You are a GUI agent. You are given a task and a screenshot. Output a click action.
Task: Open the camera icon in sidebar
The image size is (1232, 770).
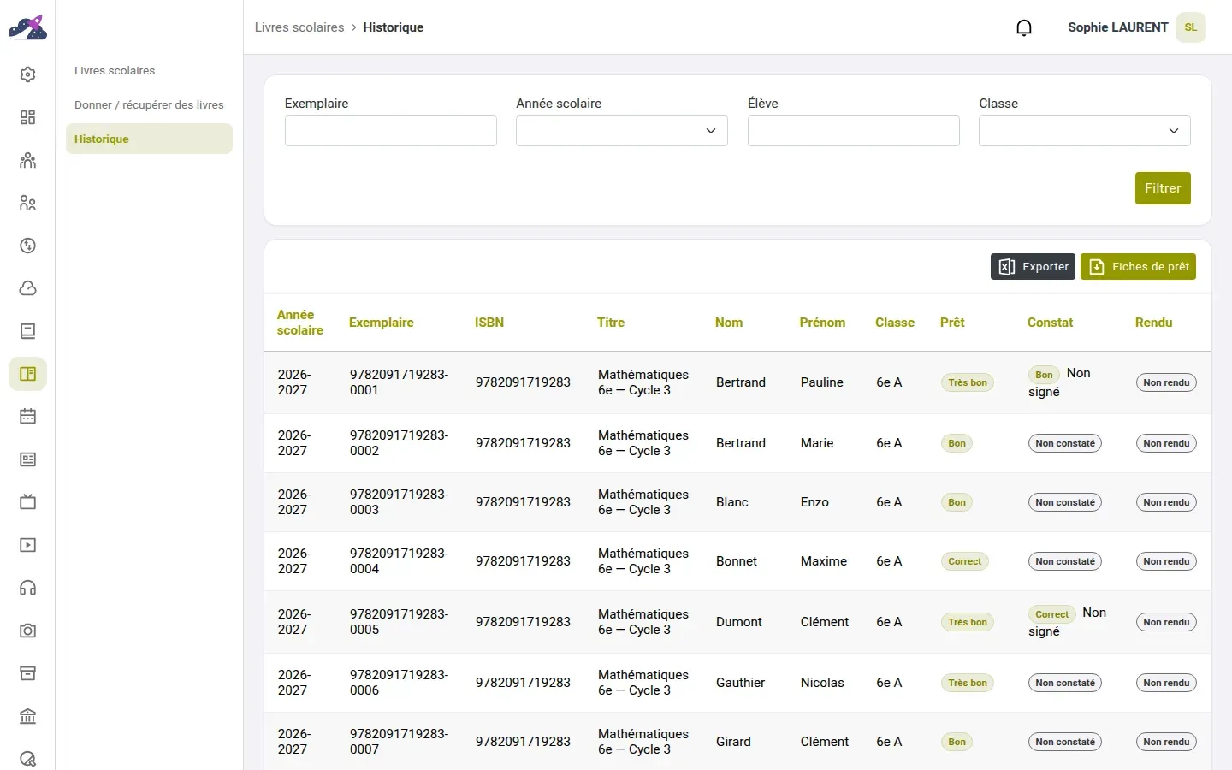[27, 631]
